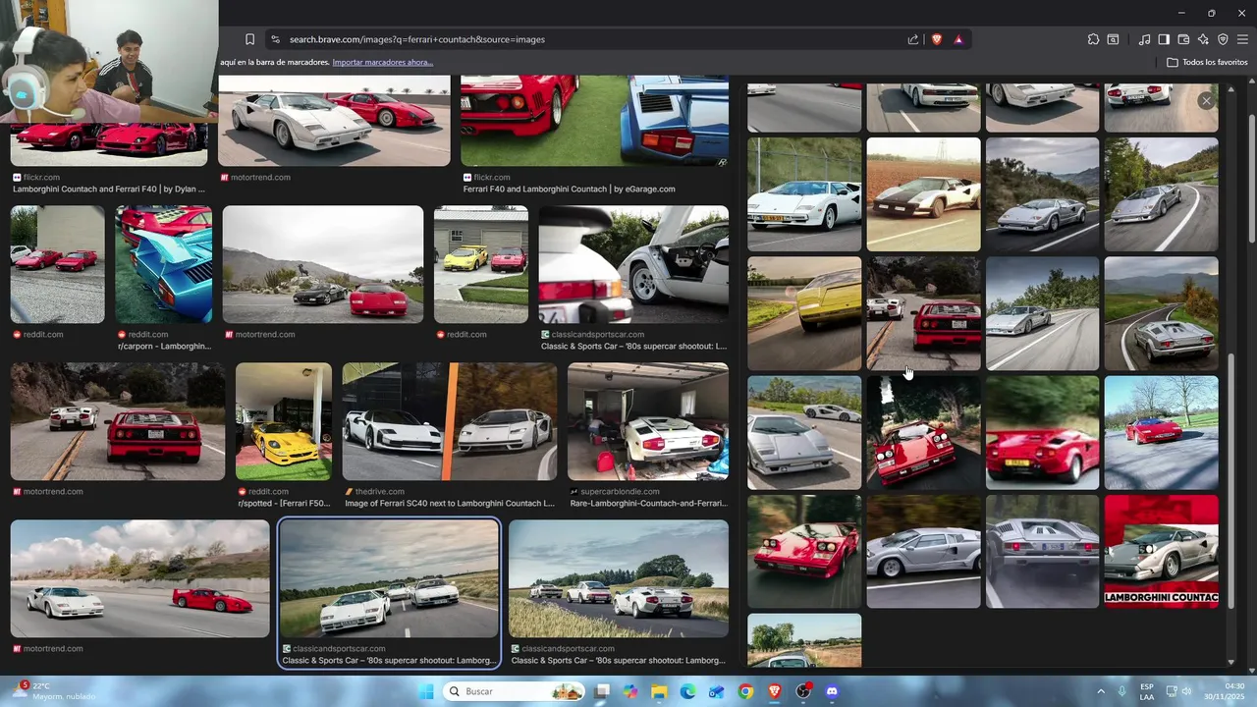
Task: Switch to Brave icon in taskbar
Action: click(x=775, y=691)
